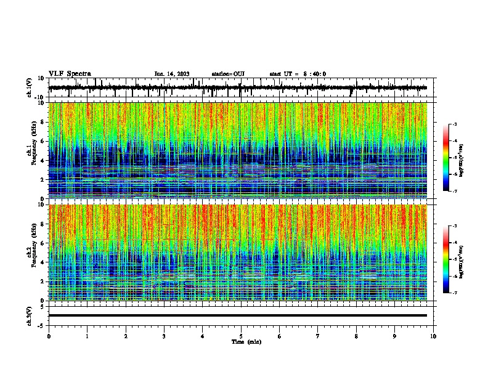
Task: Select the "start UT = 8 :40: 0" text
Action: pos(298,74)
